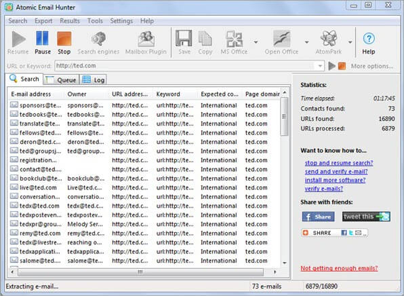This screenshot has width=404, height=296.
Task: Open the Settings menu
Action: point(121,21)
